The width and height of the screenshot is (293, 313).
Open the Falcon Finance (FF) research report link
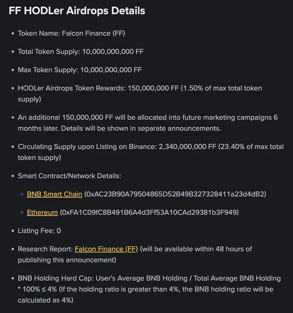pyautogui.click(x=106, y=249)
